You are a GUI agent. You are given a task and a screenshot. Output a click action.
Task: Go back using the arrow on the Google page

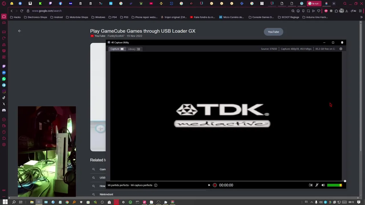coord(20,31)
